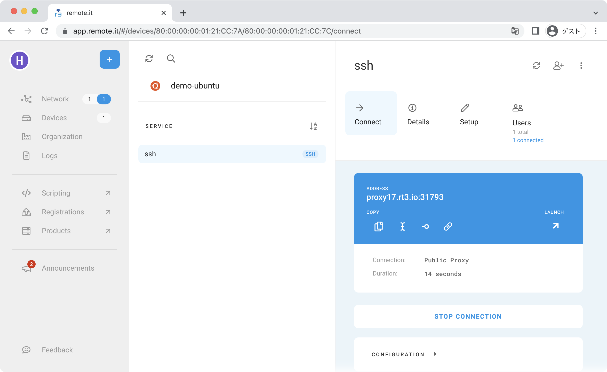607x372 pixels.
Task: Refresh the ssh service panel
Action: coord(536,66)
